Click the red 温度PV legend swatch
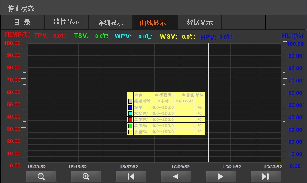The image size is (307, 183). (130, 120)
